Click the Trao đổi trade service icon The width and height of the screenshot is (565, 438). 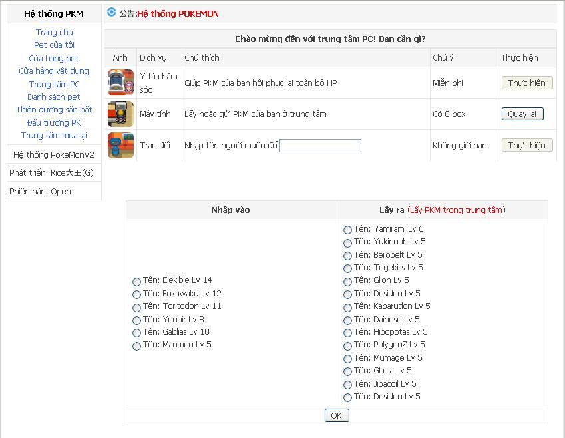[120, 145]
